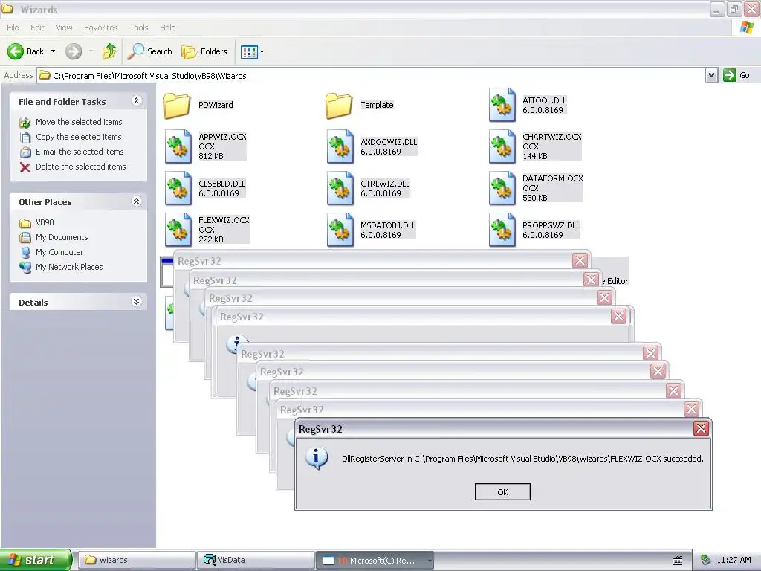Close the front RegSvr32 FLEXWIZ.OCX dialog
761x571 pixels.
point(701,429)
